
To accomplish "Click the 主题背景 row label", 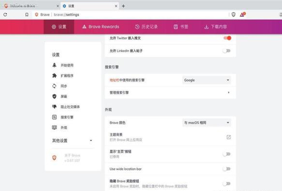I will coord(116,135).
